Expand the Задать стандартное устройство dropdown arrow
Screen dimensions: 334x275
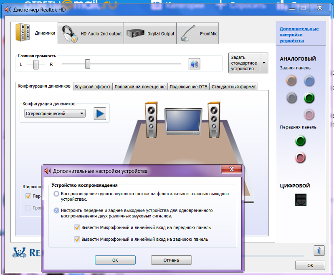click(264, 63)
